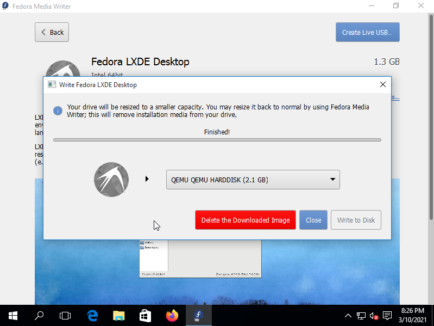The width and height of the screenshot is (434, 326).
Task: Close the Fedora Media Writer main window
Action: (421, 6)
